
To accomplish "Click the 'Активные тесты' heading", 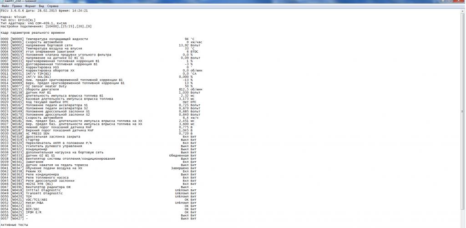I will point(14,225).
